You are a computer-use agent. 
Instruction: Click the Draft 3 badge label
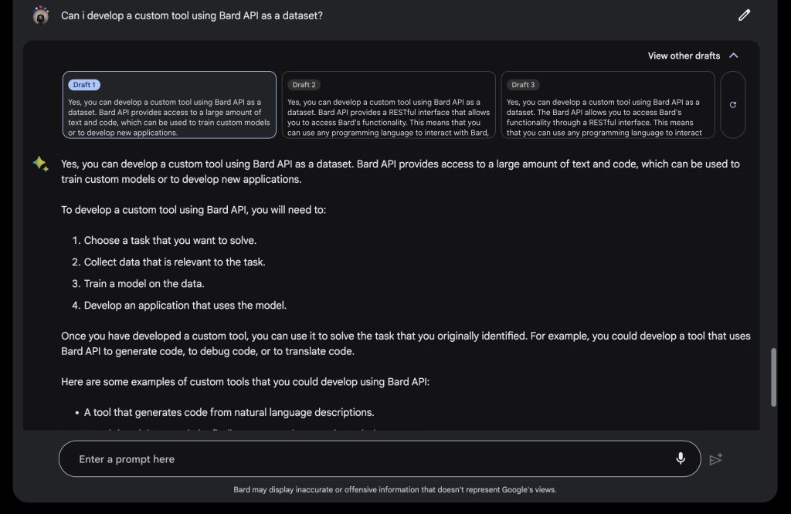click(x=523, y=85)
